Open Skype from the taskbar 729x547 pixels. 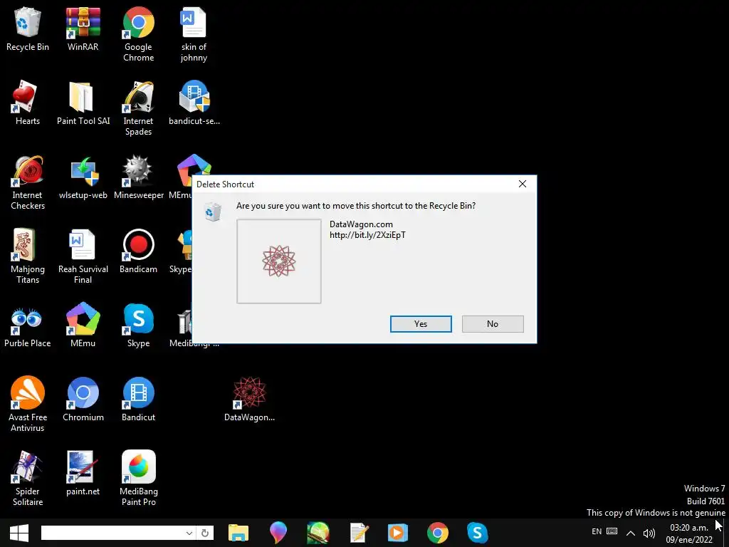tap(478, 533)
